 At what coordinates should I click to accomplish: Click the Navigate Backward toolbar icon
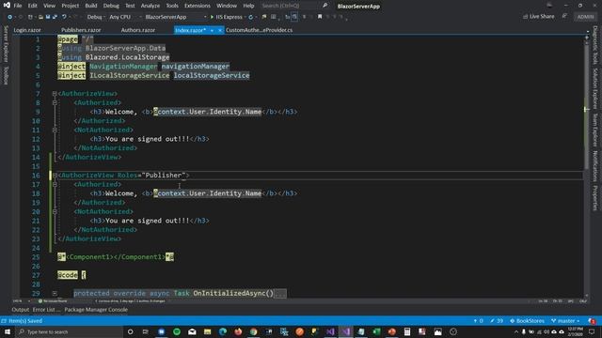[10, 17]
